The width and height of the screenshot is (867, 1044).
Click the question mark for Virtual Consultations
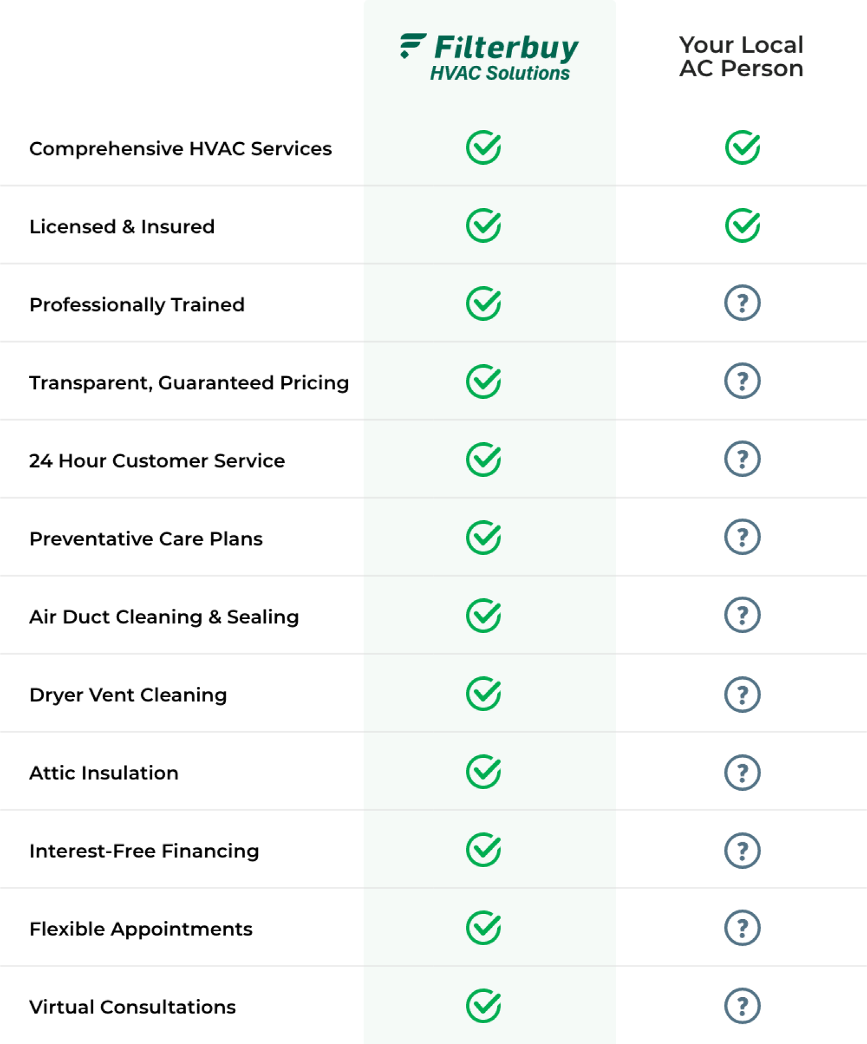pyautogui.click(x=743, y=1006)
